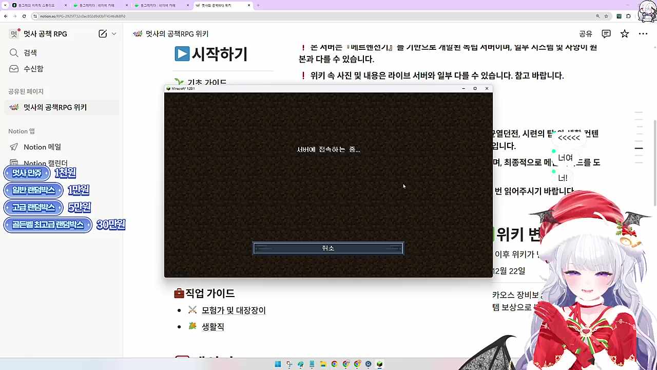This screenshot has height=370, width=657.
Task: Click the comment icon beside 공유
Action: 606,33
